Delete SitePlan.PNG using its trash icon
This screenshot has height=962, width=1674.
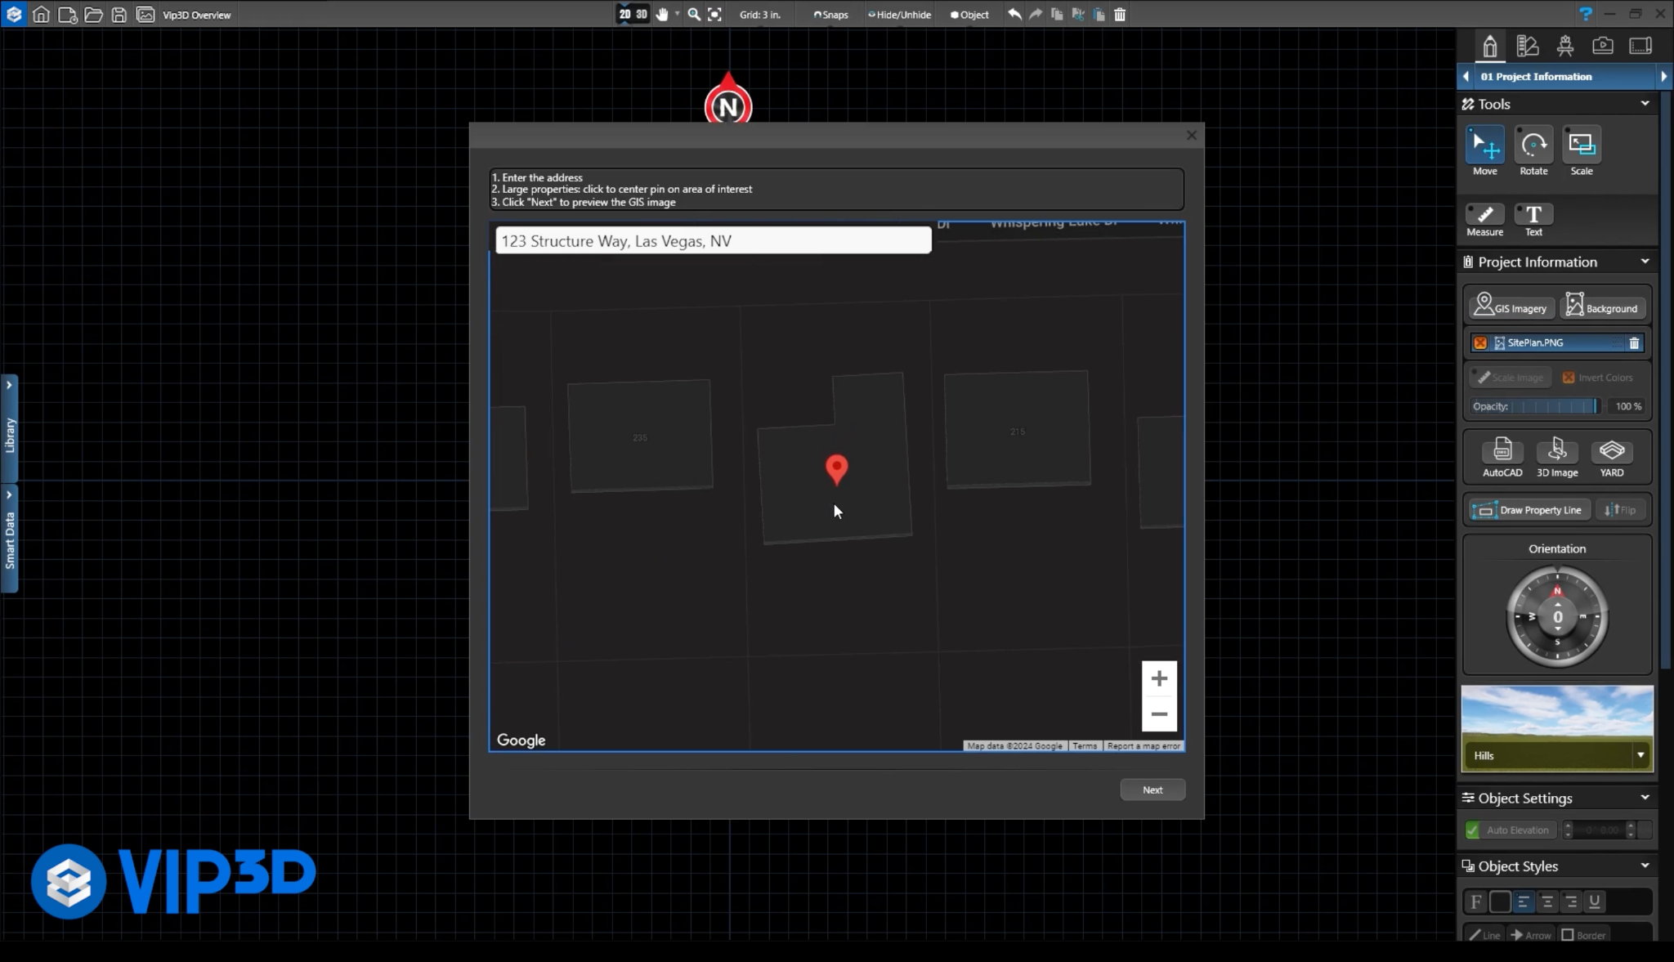pos(1633,342)
